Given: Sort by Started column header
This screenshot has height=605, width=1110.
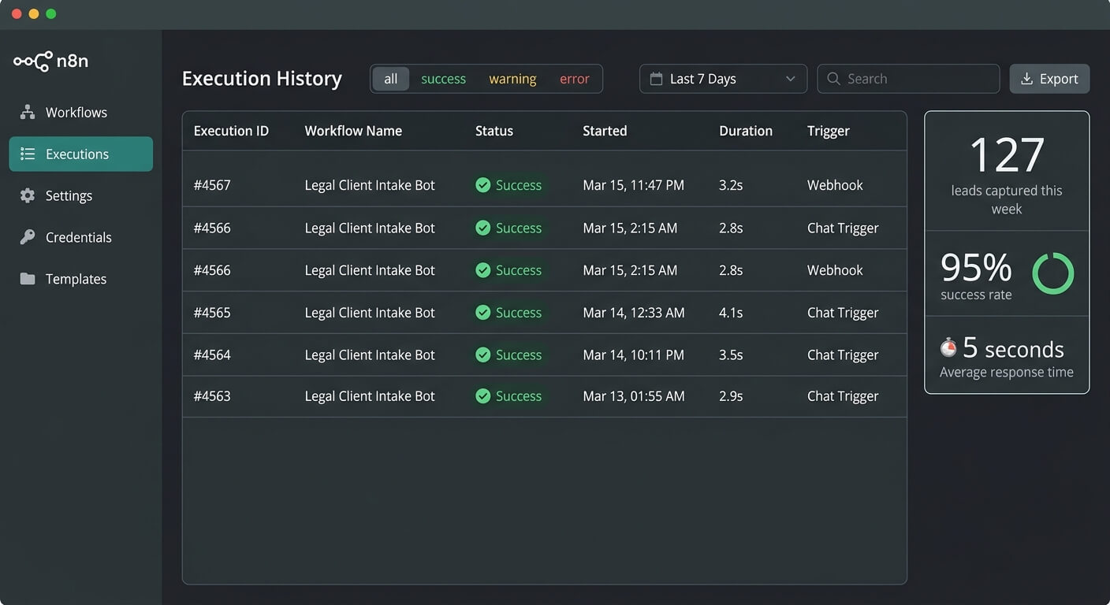Looking at the screenshot, I should pos(605,131).
